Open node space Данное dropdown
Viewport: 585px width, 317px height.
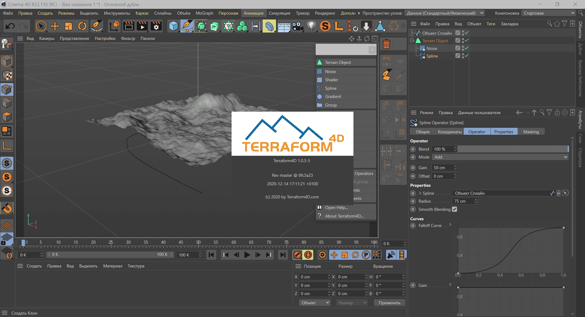point(445,13)
